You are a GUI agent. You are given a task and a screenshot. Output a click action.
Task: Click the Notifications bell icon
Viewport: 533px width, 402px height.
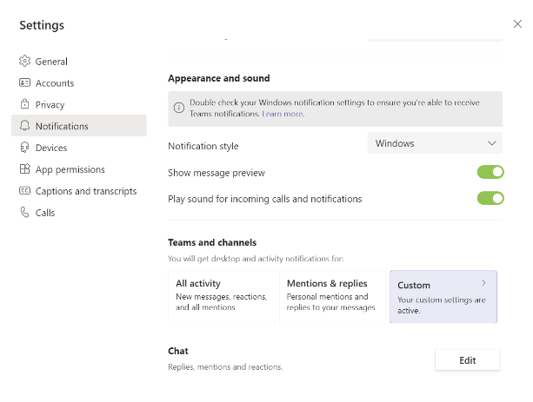click(24, 126)
